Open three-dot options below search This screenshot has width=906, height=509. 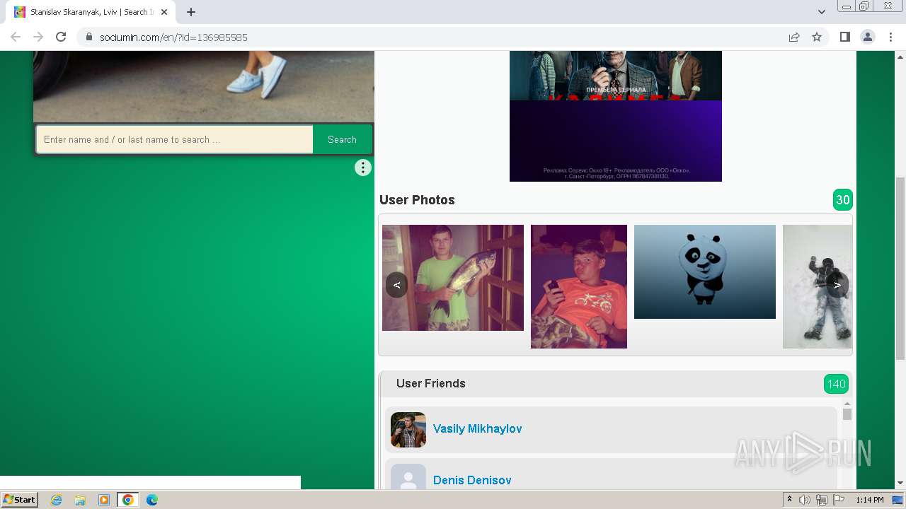363,168
